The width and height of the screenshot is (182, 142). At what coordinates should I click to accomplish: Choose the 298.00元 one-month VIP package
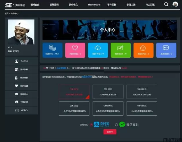[x=74, y=108]
